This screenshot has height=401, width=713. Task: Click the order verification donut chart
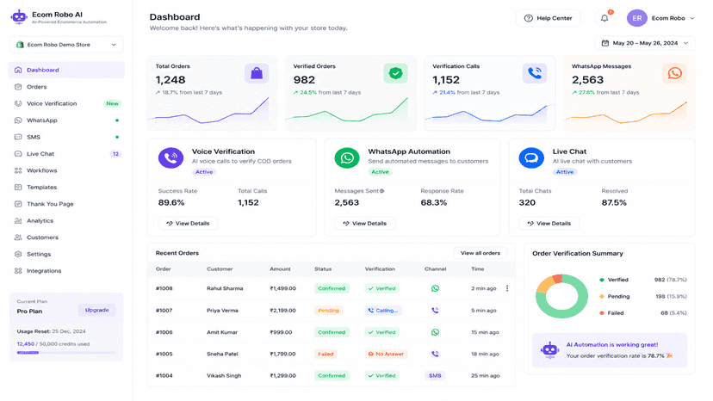click(561, 296)
